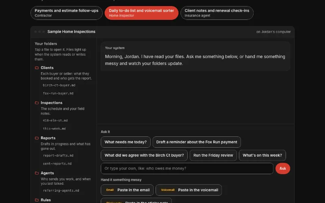This screenshot has height=203, width=325.
Task: Open the report-drafts.md file
Action: (x=58, y=155)
